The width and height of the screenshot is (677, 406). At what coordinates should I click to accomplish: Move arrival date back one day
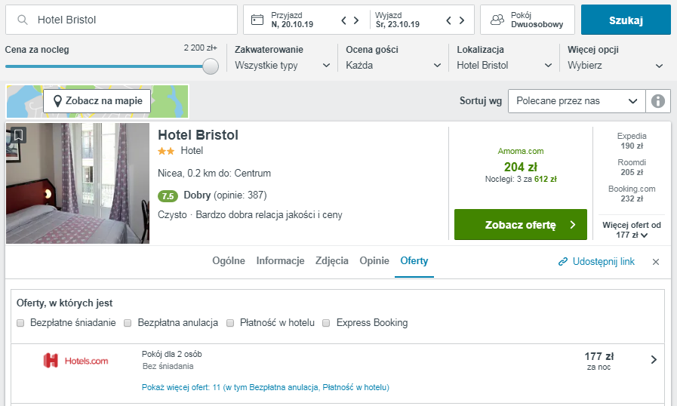point(343,20)
